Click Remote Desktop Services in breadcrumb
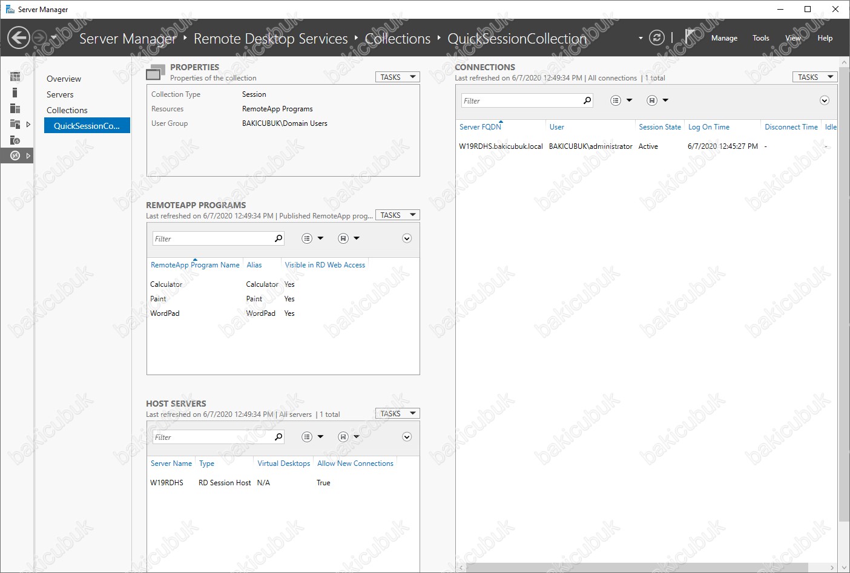Image resolution: width=850 pixels, height=573 pixels. pos(271,38)
